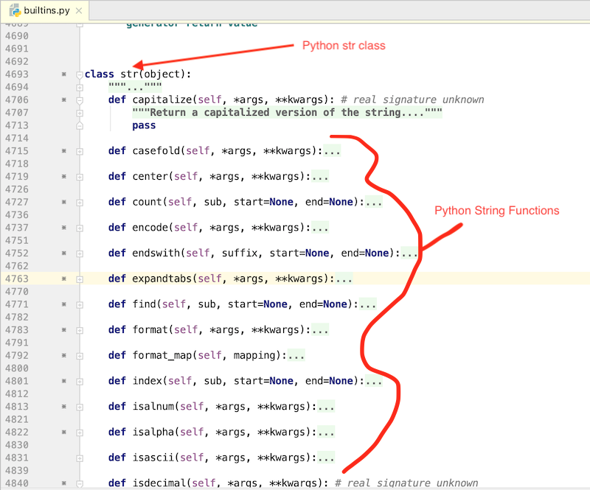Collapse the str class using its gutter fold marker
This screenshot has height=490, width=590.
[78, 74]
